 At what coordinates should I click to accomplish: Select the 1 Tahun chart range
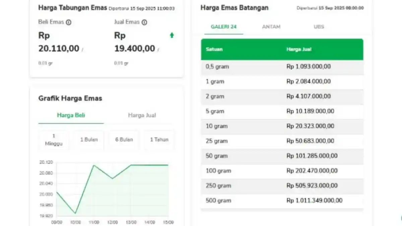tap(159, 140)
